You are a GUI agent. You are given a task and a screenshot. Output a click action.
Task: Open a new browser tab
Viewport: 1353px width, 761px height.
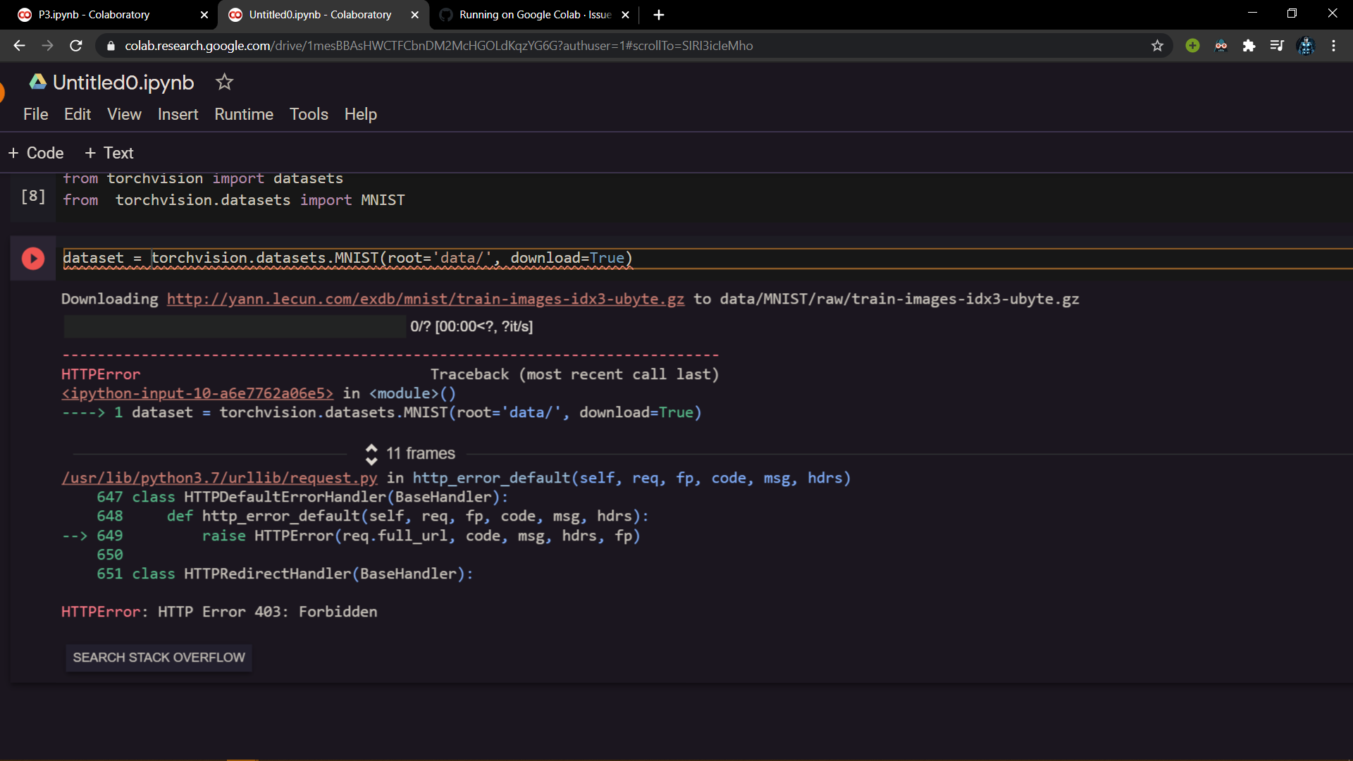pyautogui.click(x=659, y=15)
